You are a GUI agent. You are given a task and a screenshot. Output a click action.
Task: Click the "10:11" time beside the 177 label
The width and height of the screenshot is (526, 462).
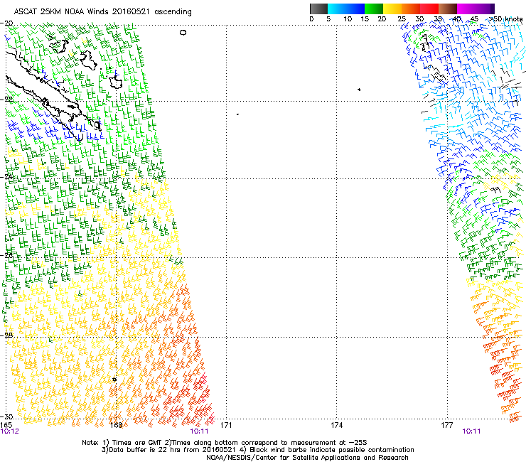click(471, 431)
